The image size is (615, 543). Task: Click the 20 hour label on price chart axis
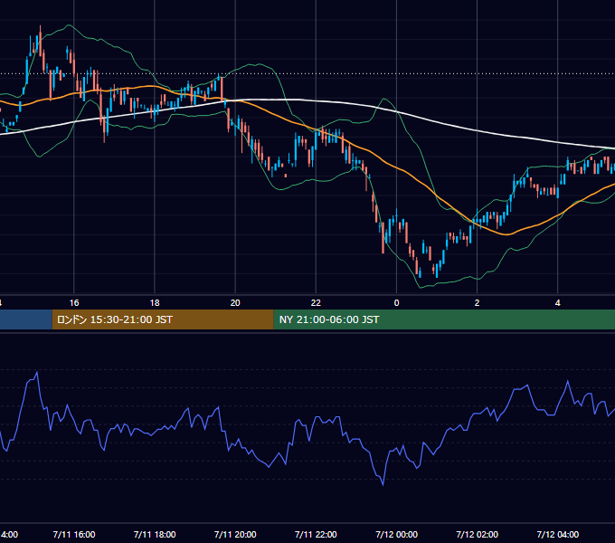235,303
